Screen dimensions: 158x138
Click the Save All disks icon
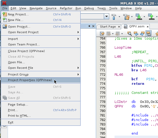(5, 98)
